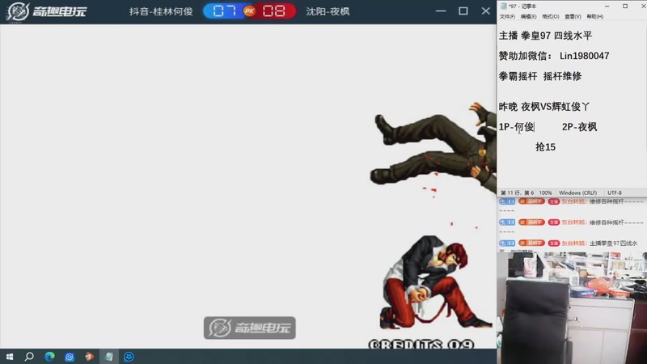This screenshot has width=647, height=364.
Task: Open the 编辑(E) menu in Notepad
Action: [x=529, y=16]
